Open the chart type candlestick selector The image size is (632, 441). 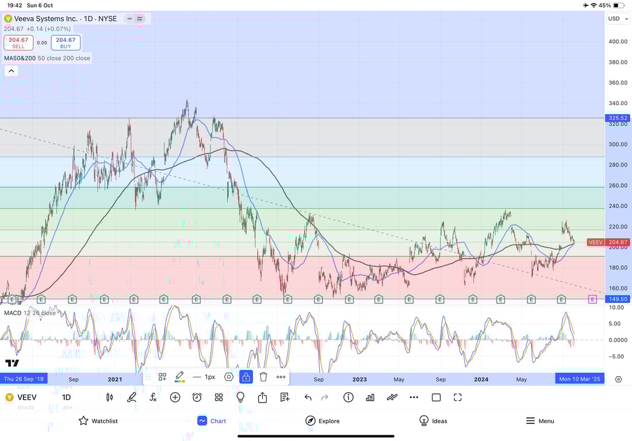(109, 397)
